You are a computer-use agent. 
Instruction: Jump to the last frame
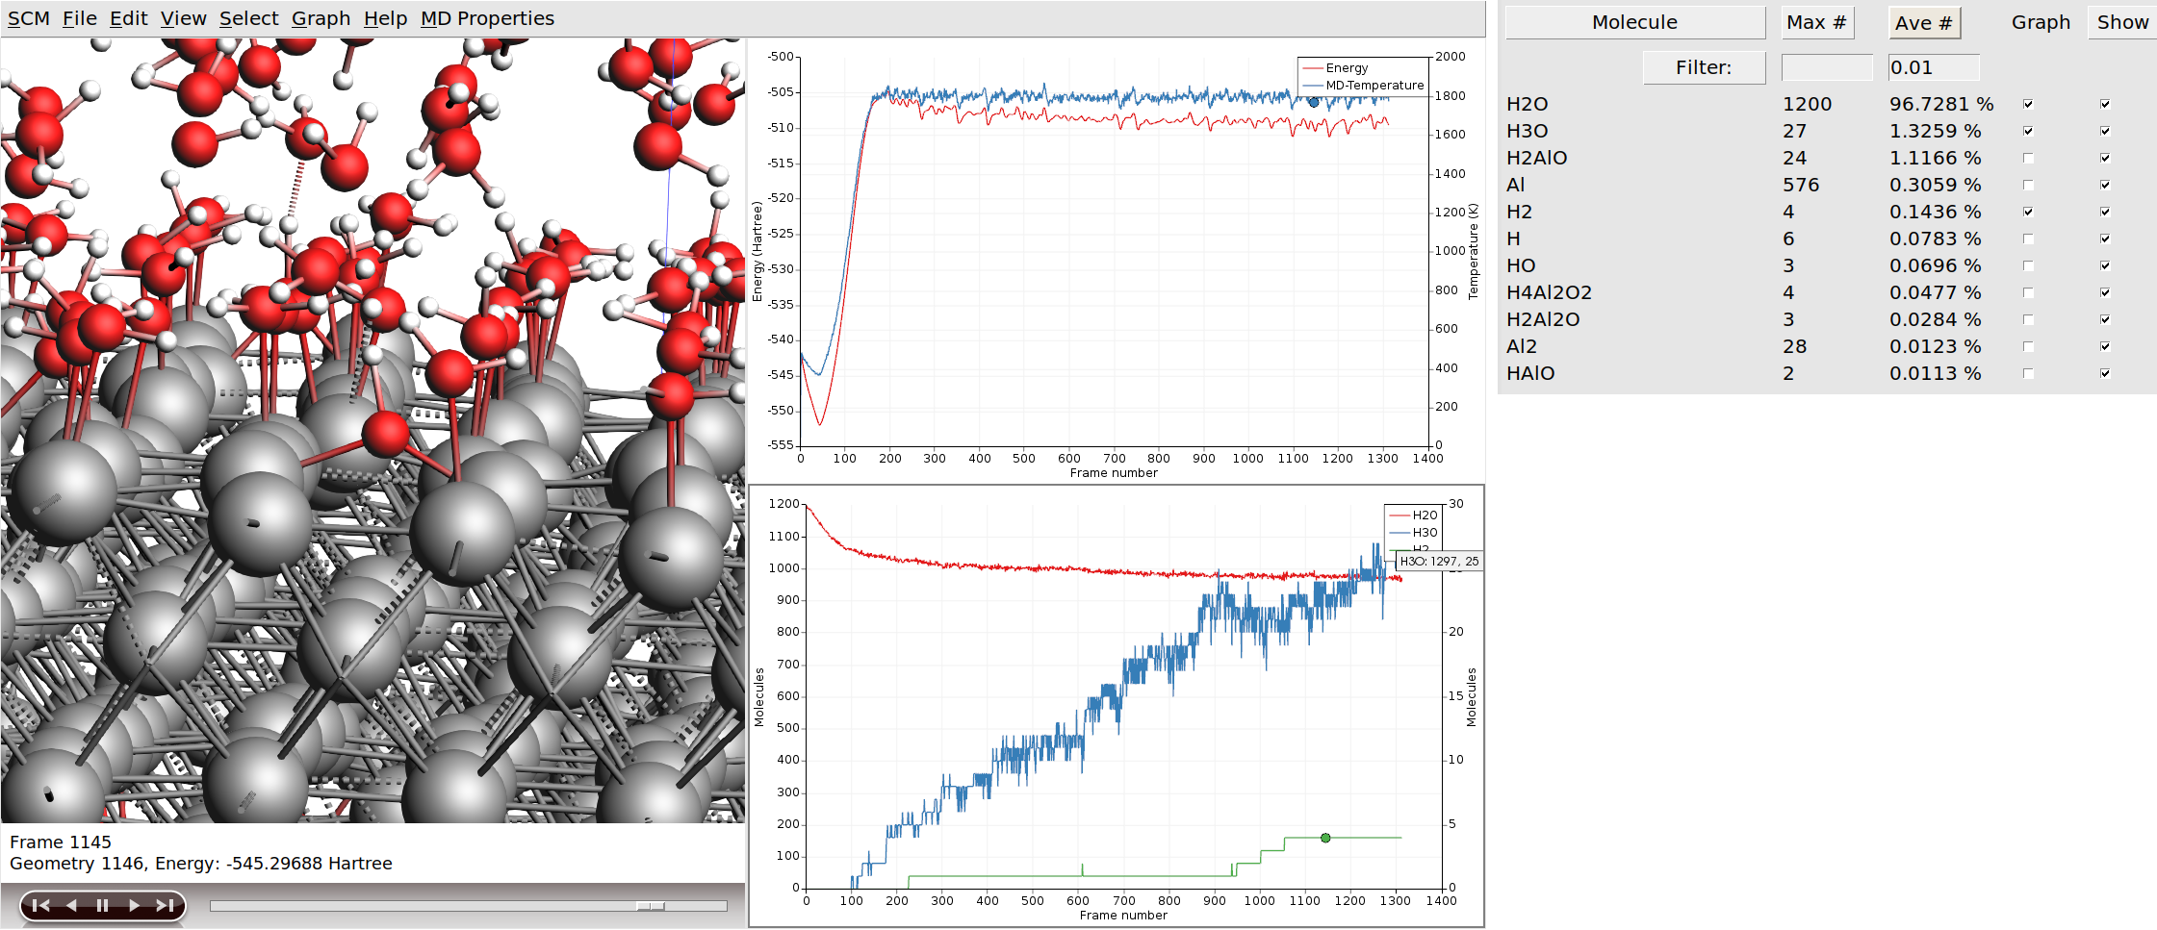tap(166, 905)
